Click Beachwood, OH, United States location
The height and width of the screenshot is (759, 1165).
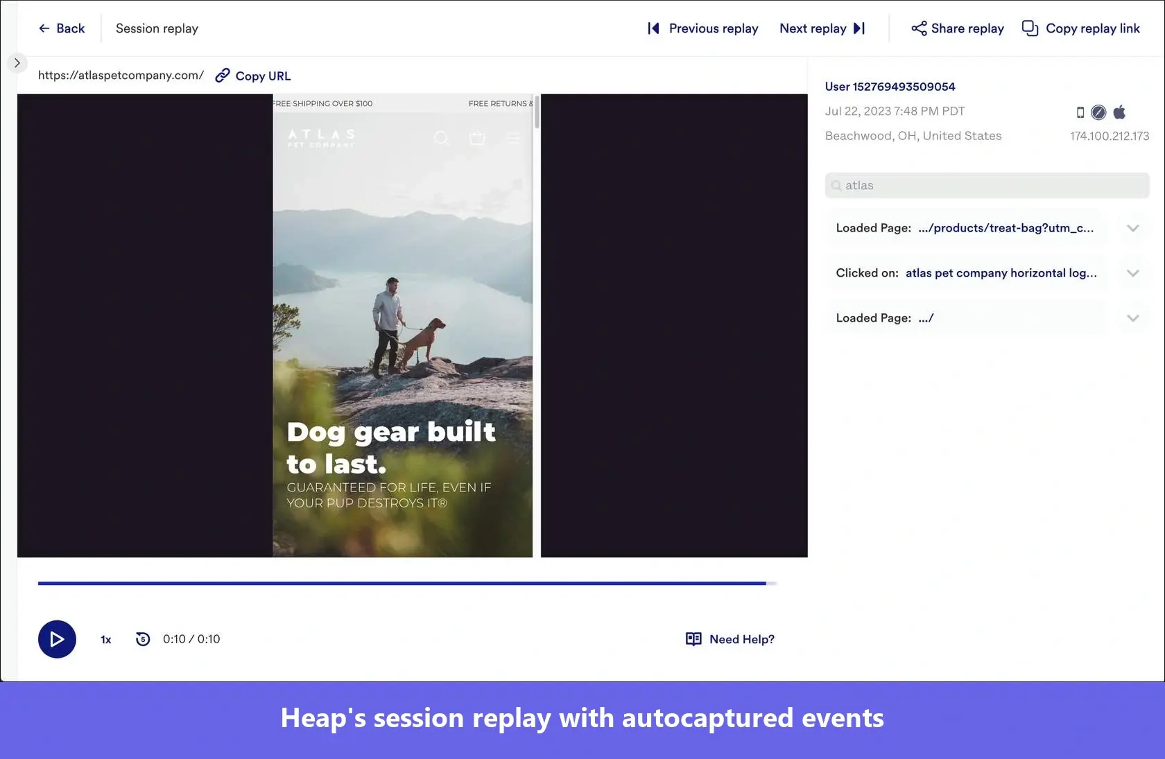(913, 136)
